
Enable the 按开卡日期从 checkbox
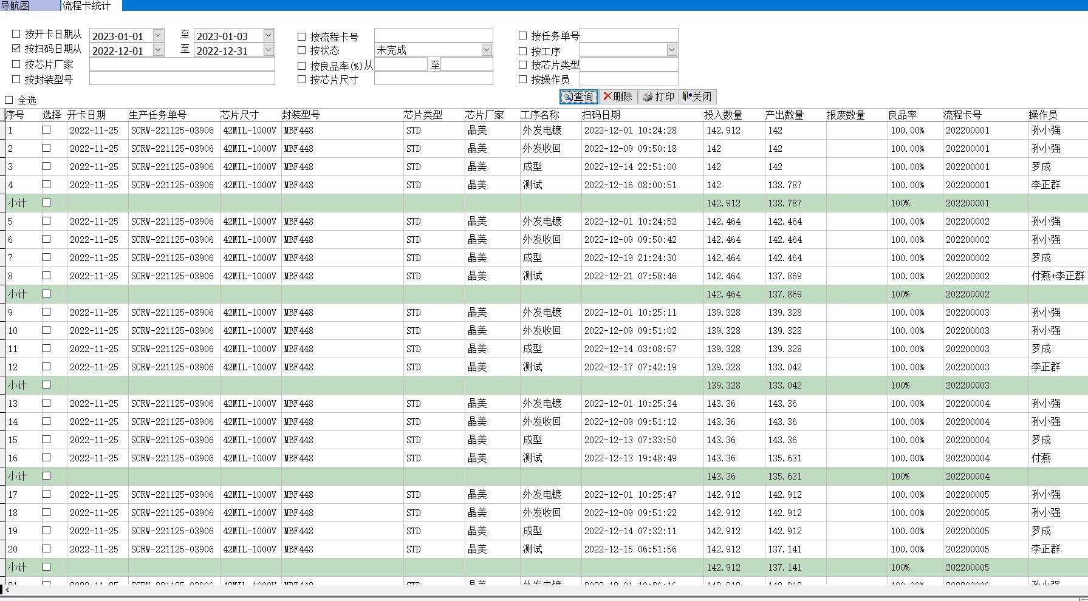click(x=16, y=35)
